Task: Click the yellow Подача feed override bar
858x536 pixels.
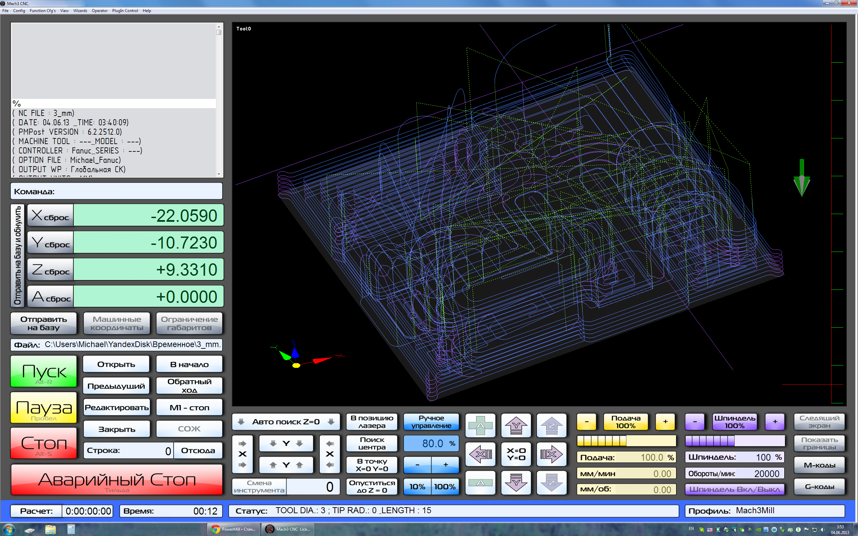Action: tap(626, 441)
